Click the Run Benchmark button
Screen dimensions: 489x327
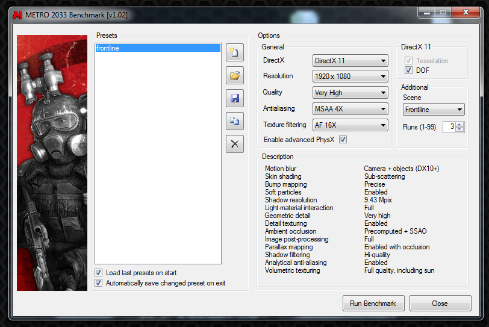[373, 304]
